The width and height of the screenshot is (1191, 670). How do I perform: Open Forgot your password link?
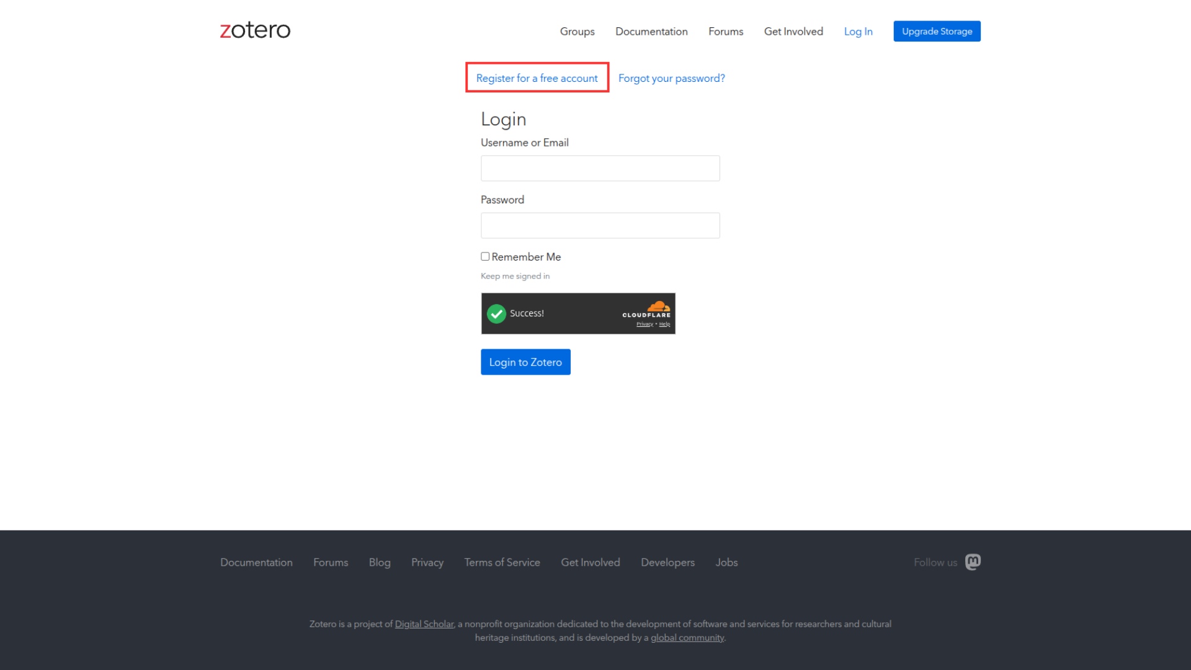click(x=671, y=78)
